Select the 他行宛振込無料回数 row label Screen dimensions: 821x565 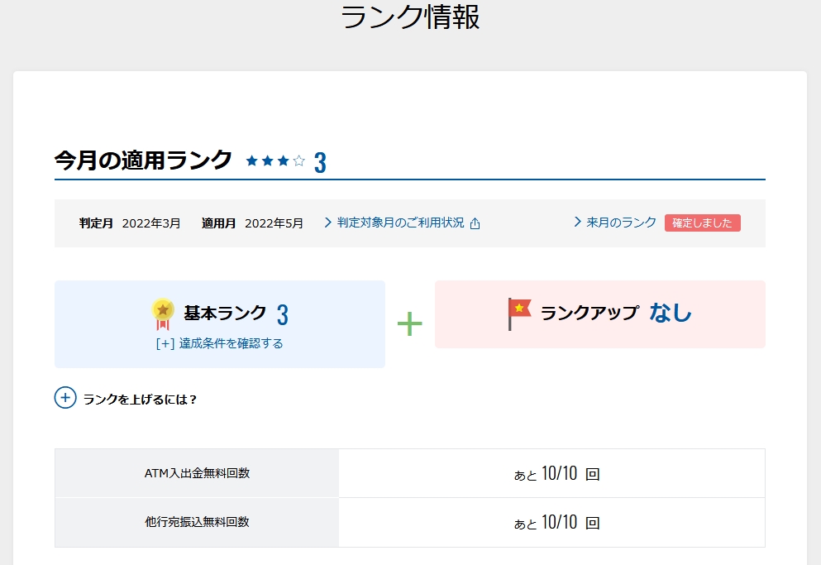tap(197, 522)
